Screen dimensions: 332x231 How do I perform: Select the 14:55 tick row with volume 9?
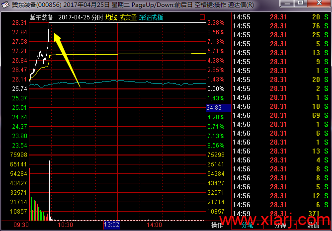tap(280, 62)
